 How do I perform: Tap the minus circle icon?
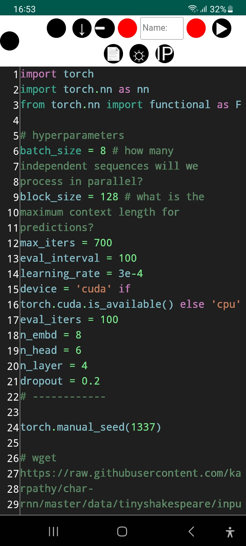(105, 28)
